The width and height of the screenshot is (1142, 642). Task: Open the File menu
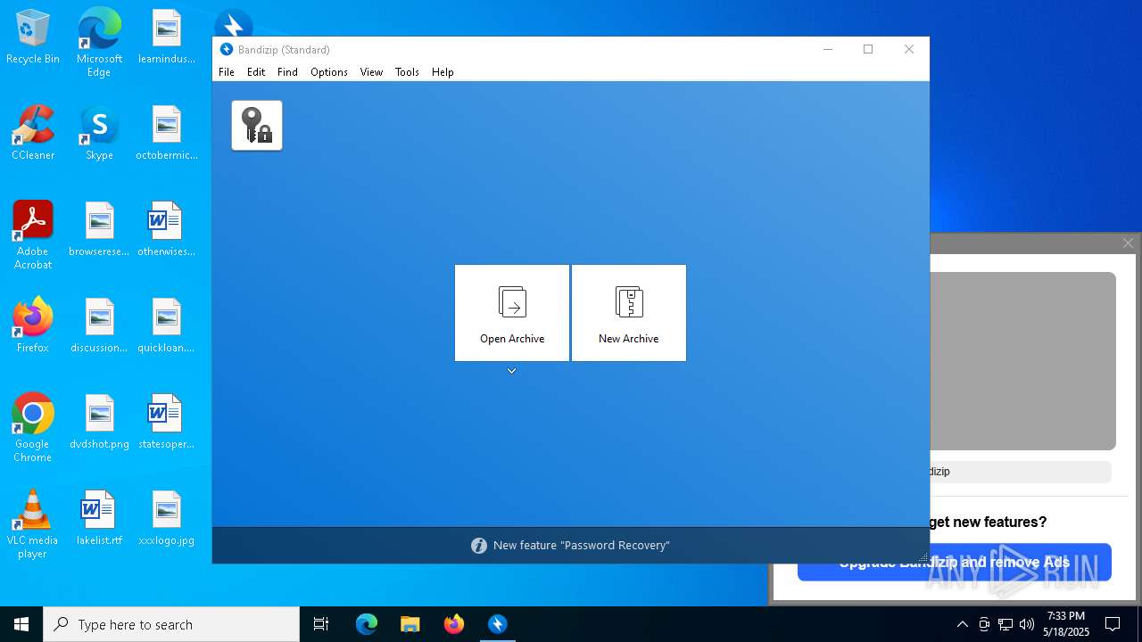click(227, 72)
